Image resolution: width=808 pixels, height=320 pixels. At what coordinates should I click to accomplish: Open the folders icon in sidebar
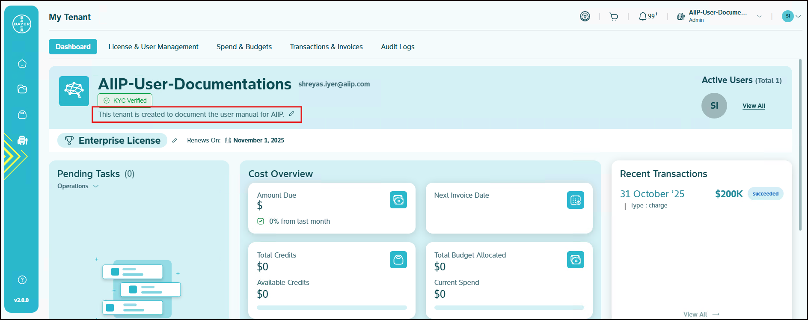point(22,89)
